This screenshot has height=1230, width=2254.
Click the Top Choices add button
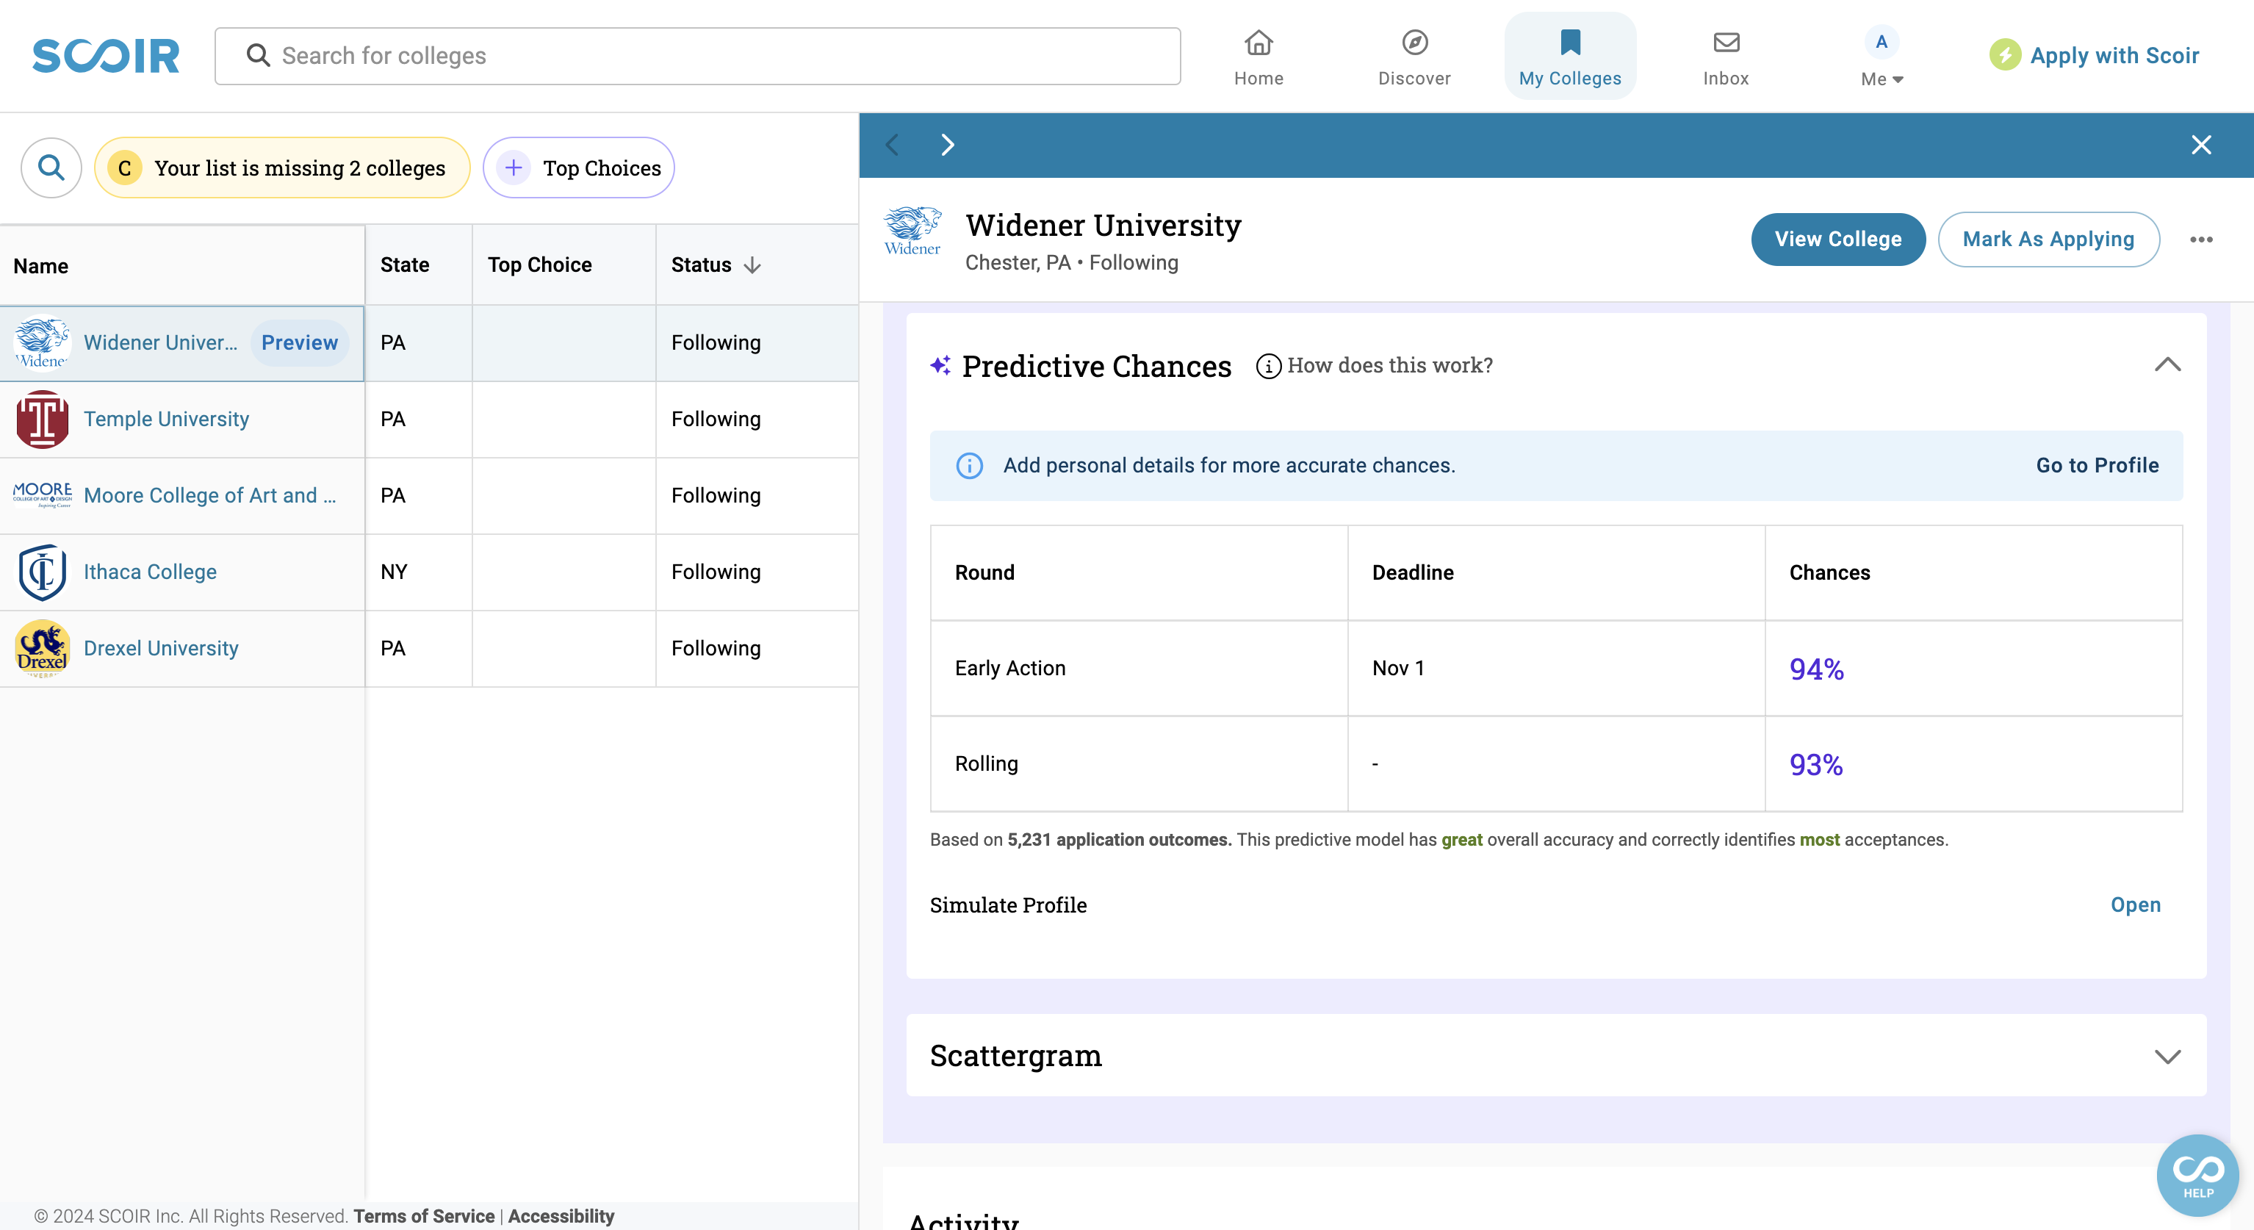point(578,167)
